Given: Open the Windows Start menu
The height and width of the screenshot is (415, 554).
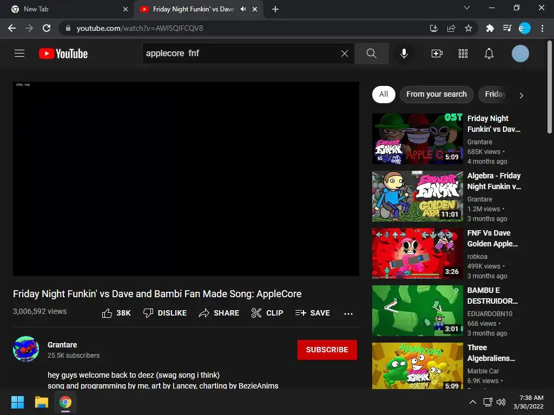Looking at the screenshot, I should pyautogui.click(x=17, y=402).
